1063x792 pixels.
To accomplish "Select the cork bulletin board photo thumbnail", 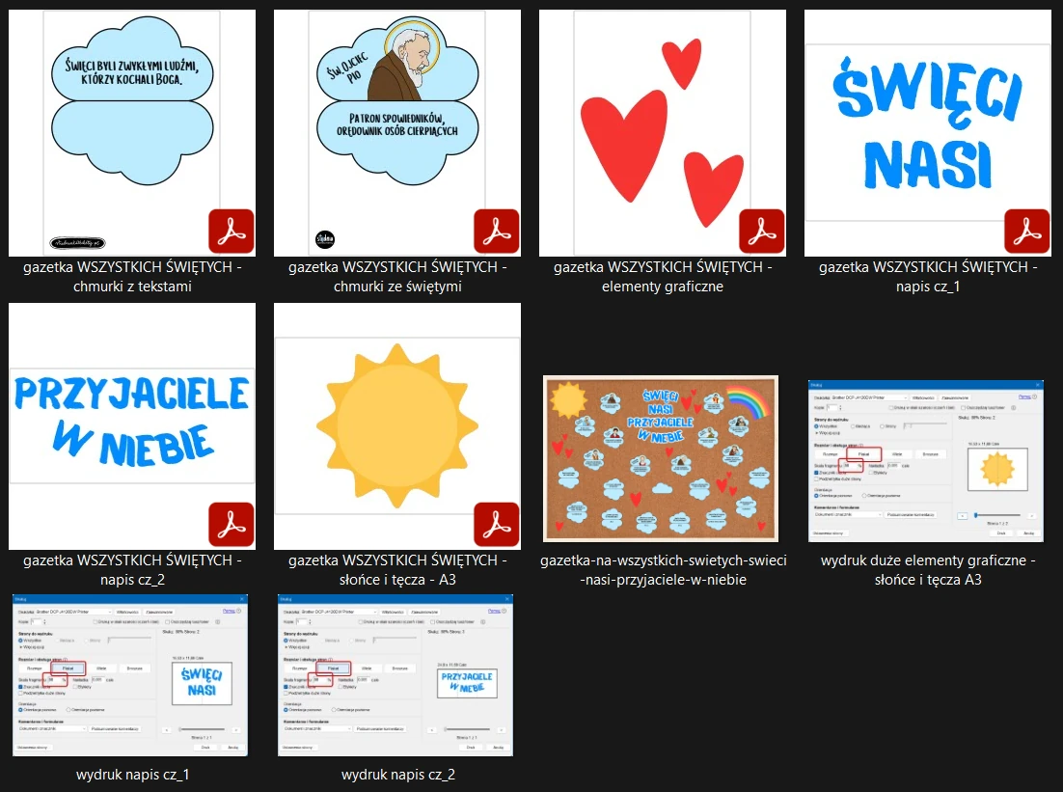I will tap(661, 458).
